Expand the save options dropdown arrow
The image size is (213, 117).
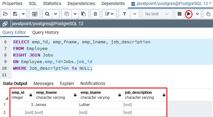23,14
